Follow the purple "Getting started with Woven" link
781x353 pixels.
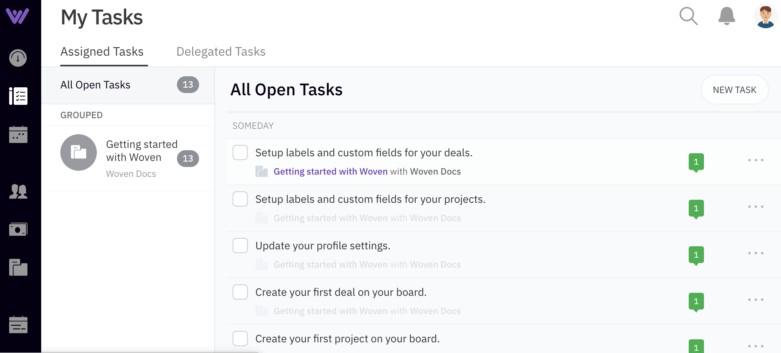pos(330,172)
